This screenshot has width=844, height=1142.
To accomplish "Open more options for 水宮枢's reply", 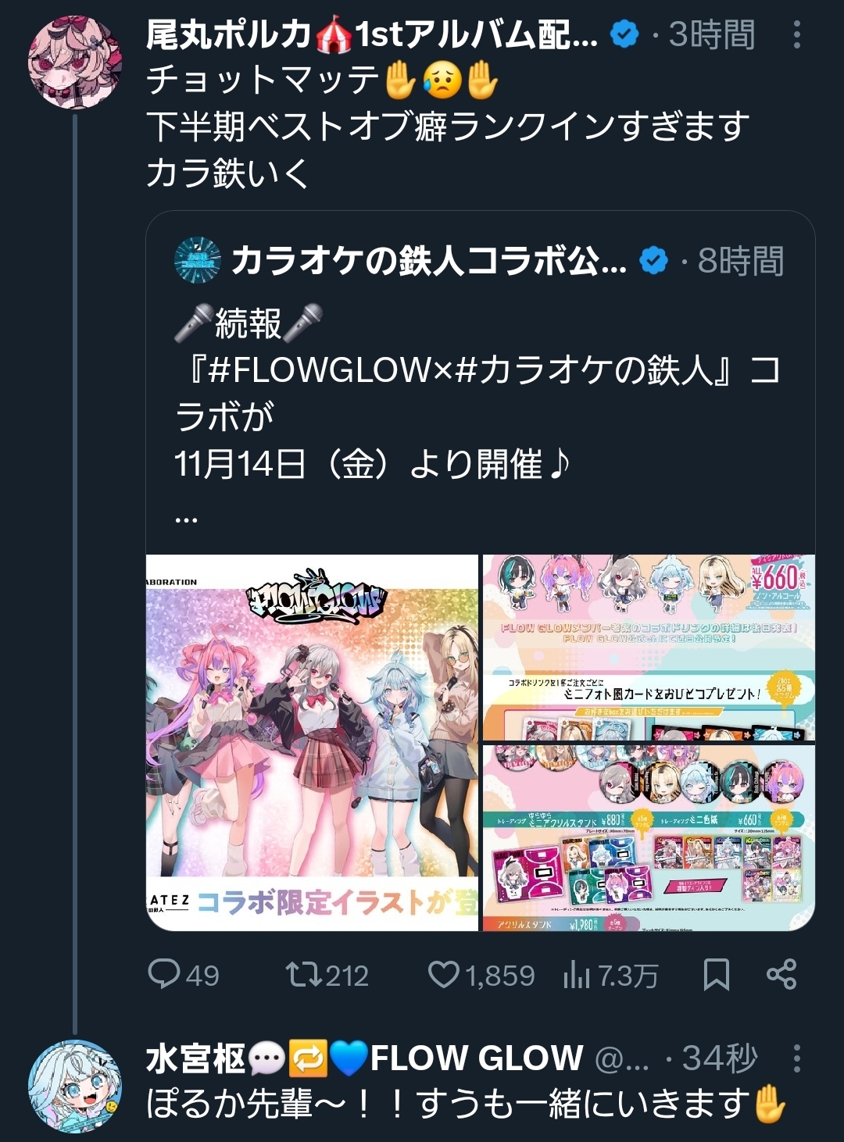I will coord(796,1058).
